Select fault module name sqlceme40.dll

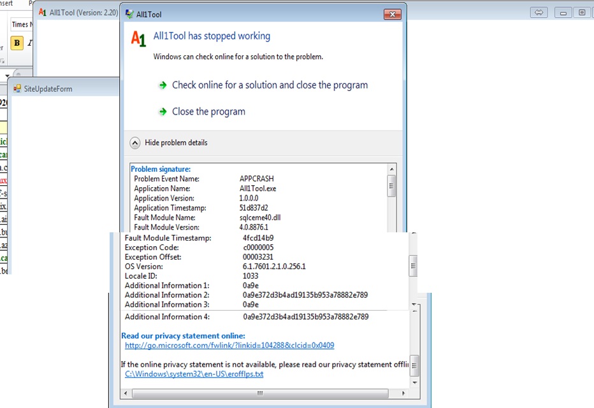260,218
